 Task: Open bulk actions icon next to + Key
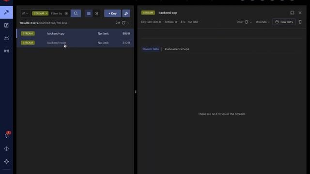(x=126, y=14)
